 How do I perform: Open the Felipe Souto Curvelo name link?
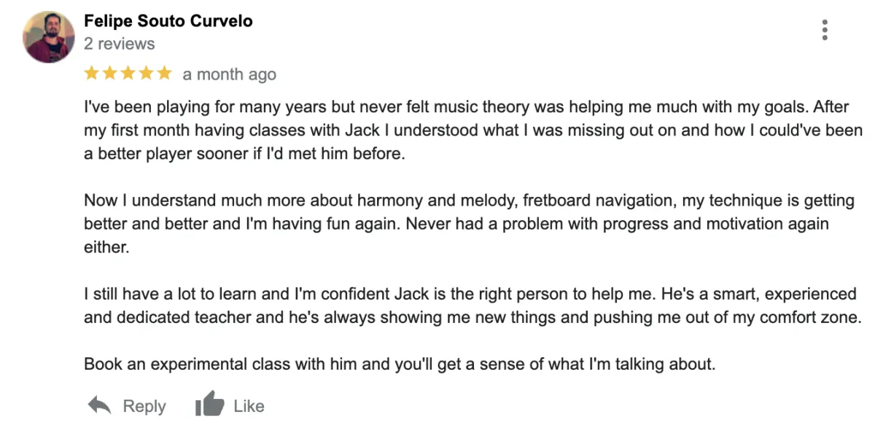(x=168, y=20)
